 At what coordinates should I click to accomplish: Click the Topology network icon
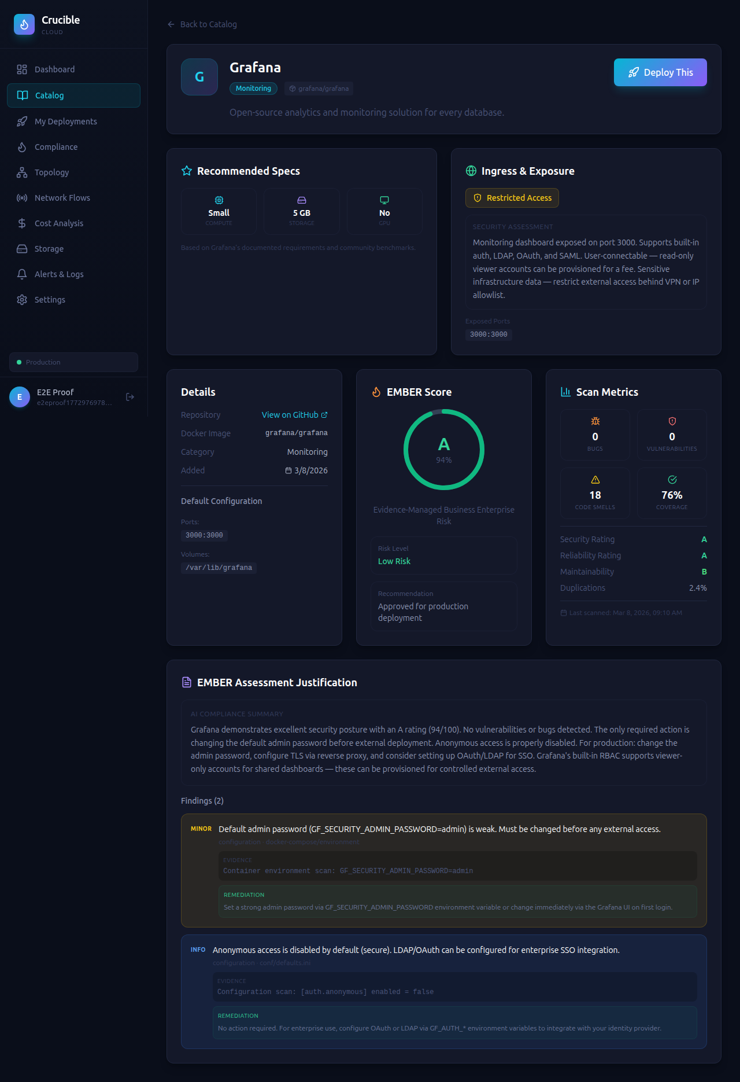coord(22,172)
